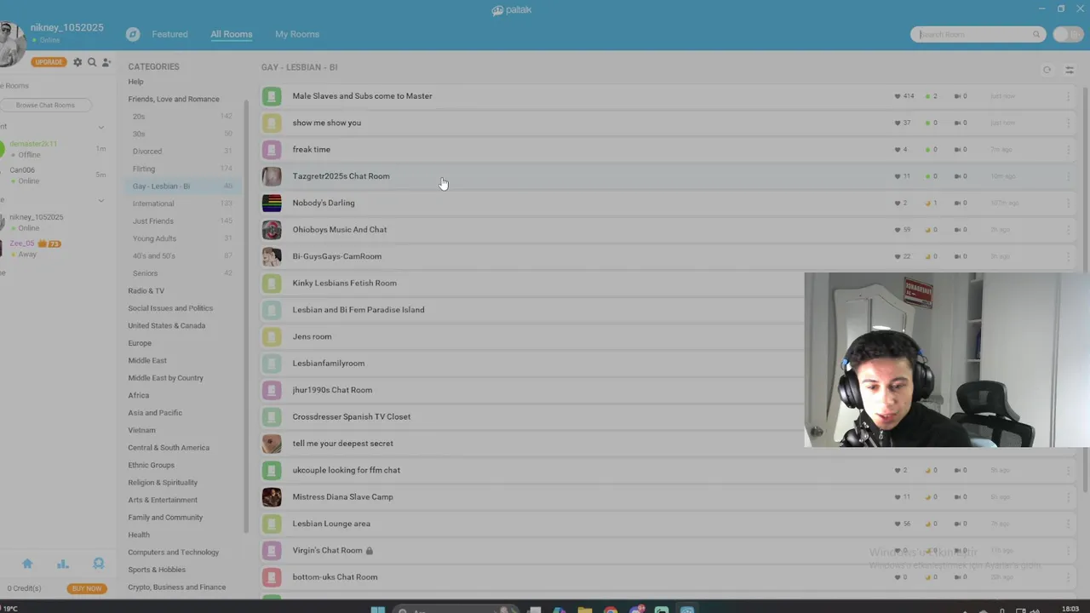Click the orange UPGRADE button
The height and width of the screenshot is (613, 1090).
pos(49,62)
